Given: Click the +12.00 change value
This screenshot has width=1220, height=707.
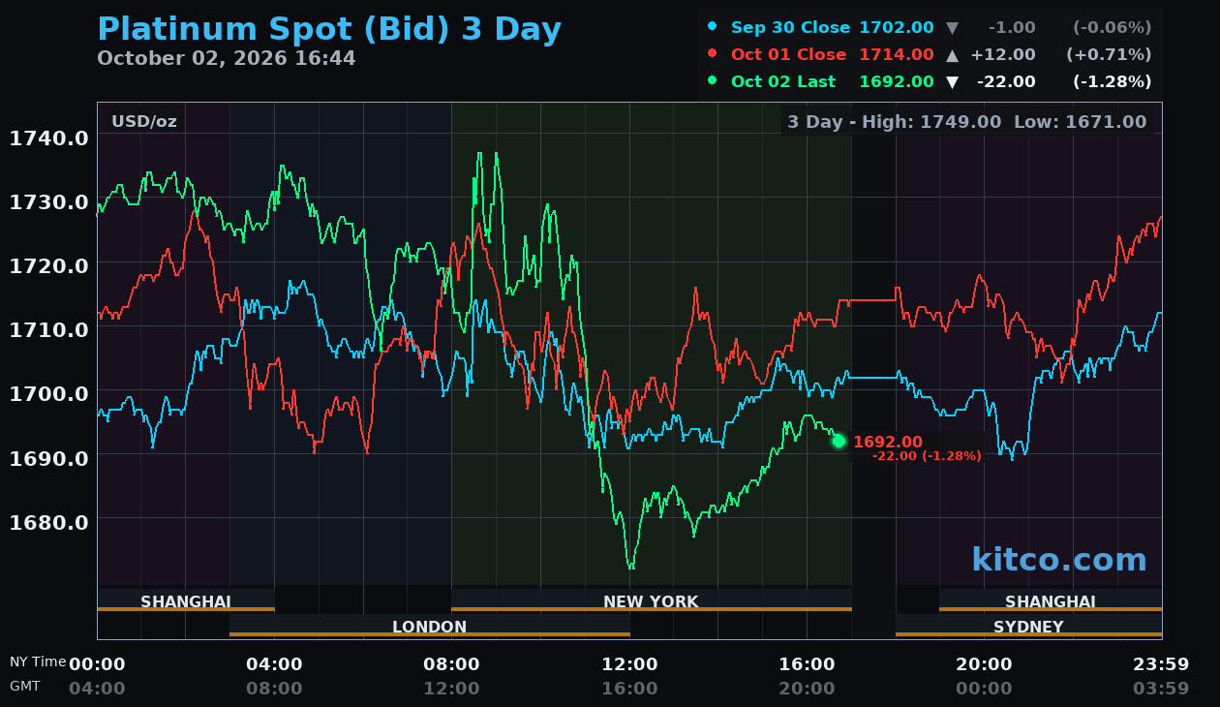Looking at the screenshot, I should 1003,55.
